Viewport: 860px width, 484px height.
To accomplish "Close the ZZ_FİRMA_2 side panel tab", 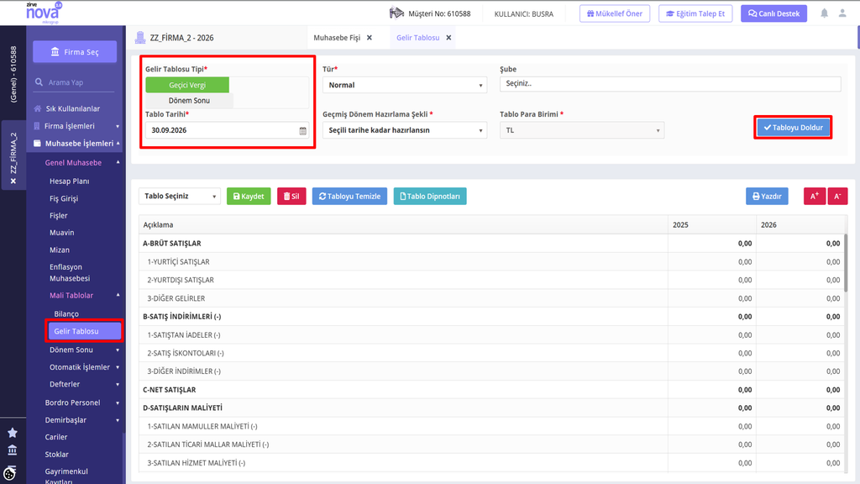I will pyautogui.click(x=13, y=181).
